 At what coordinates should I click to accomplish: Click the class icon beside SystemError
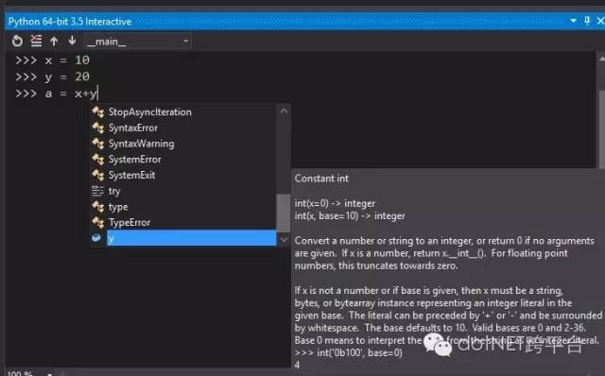[98, 160]
